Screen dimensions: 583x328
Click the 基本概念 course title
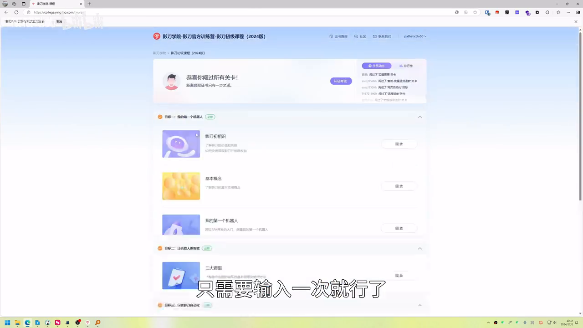213,179
